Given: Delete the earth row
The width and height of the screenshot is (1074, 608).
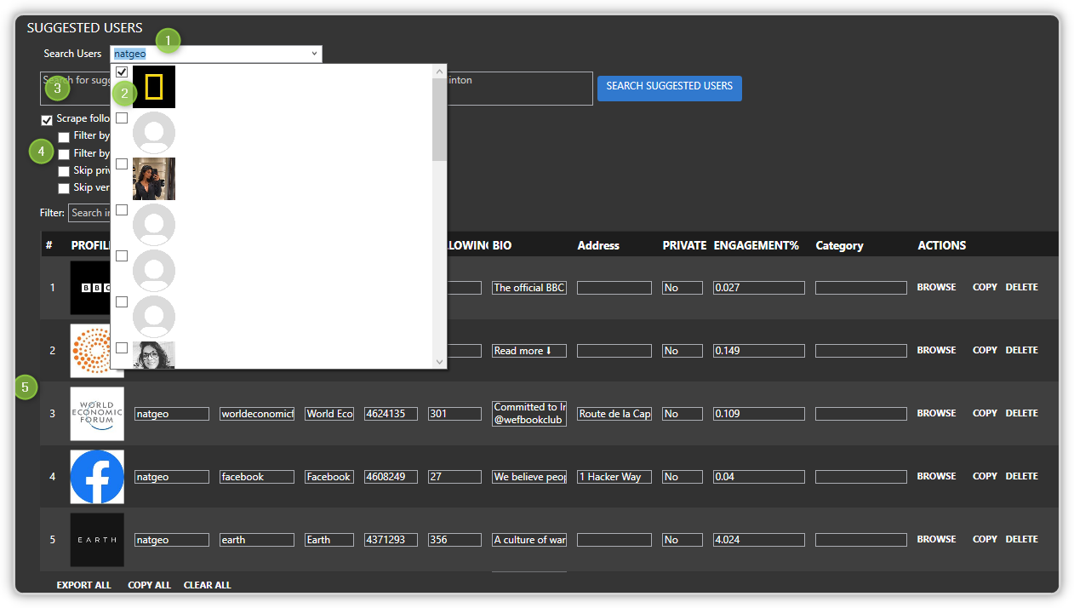Looking at the screenshot, I should 1021,540.
